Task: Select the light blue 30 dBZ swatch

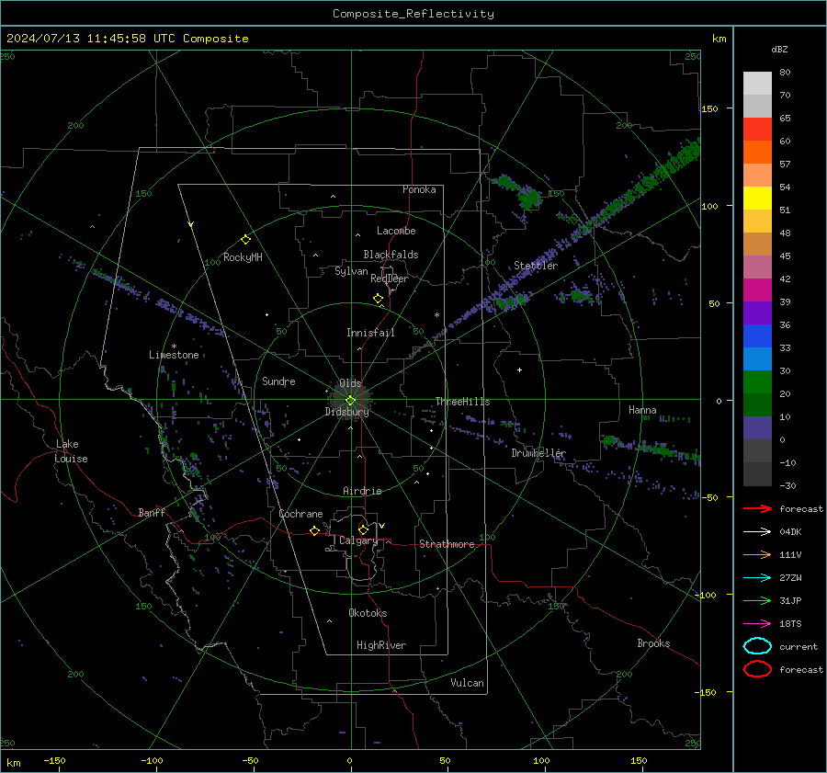Action: [x=757, y=359]
